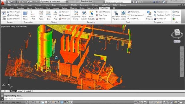Select Color Mapping rendering mode
Viewport: 185px width, 104px height.
point(103,12)
